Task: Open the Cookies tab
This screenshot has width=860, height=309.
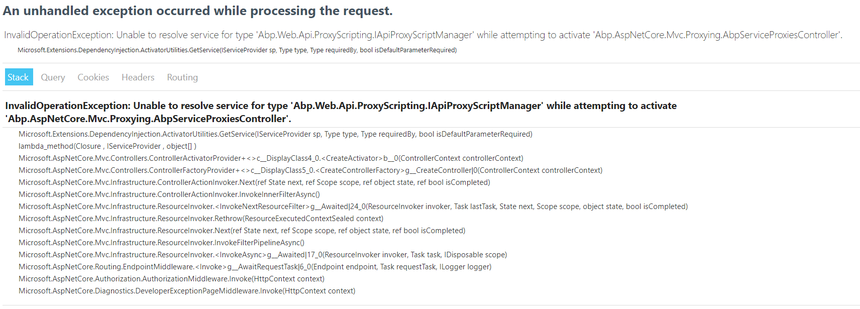Action: click(x=93, y=77)
